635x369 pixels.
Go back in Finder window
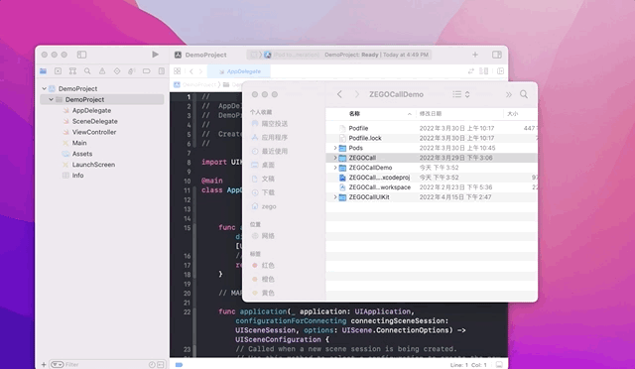click(x=339, y=94)
